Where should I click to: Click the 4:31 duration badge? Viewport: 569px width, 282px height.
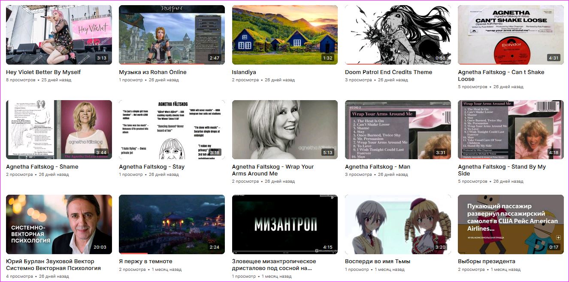pyautogui.click(x=554, y=58)
